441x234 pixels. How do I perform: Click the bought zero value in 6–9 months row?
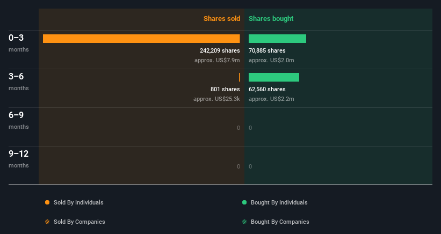(250, 128)
